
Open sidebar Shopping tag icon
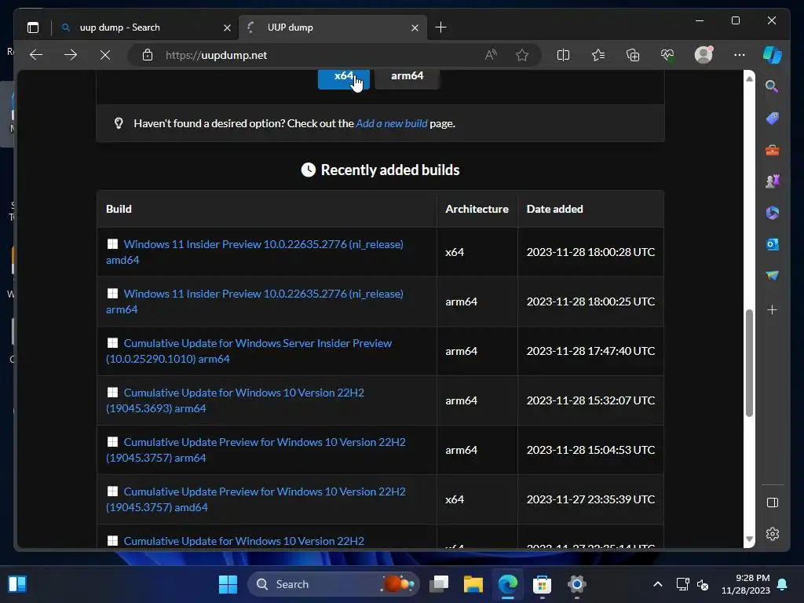click(x=773, y=119)
